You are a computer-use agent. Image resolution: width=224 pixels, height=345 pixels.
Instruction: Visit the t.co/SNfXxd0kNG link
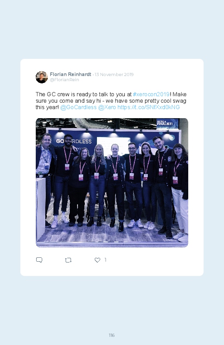pos(149,107)
